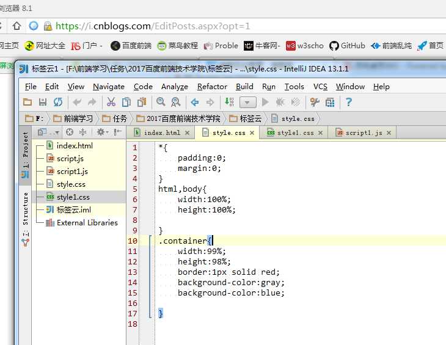
Task: Click the Debug bug icon
Action: coord(280,102)
